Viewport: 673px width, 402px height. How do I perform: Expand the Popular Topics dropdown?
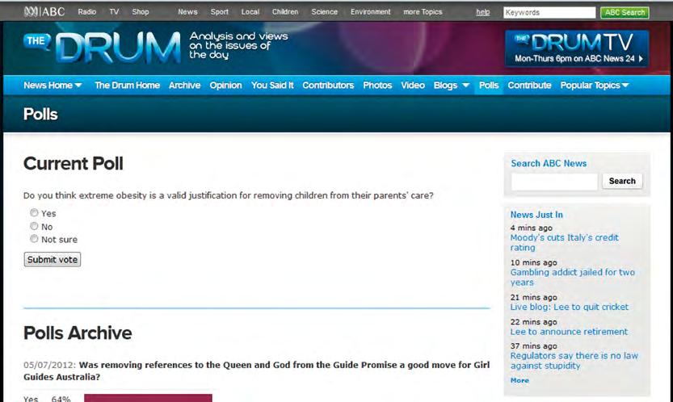tap(595, 86)
